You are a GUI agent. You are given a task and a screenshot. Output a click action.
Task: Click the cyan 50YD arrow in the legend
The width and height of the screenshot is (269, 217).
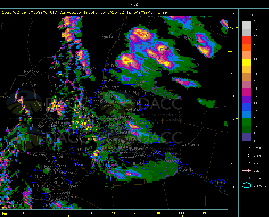coord(246,148)
